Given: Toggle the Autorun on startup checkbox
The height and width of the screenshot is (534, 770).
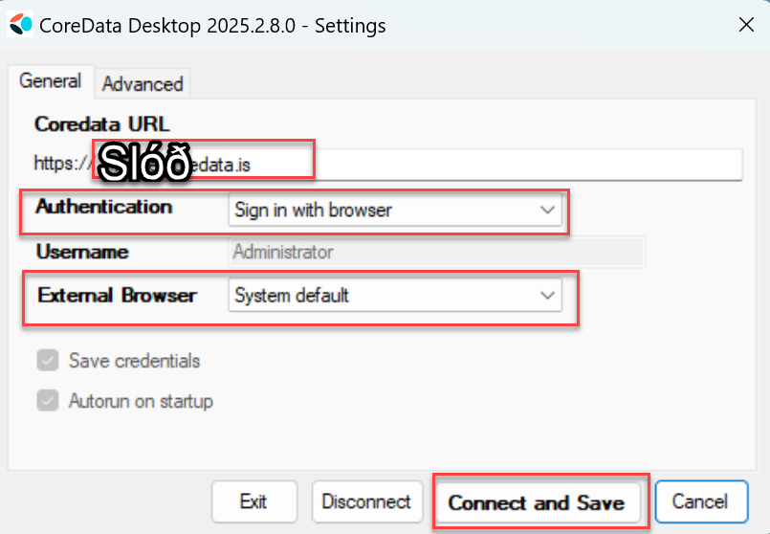Looking at the screenshot, I should tap(47, 401).
